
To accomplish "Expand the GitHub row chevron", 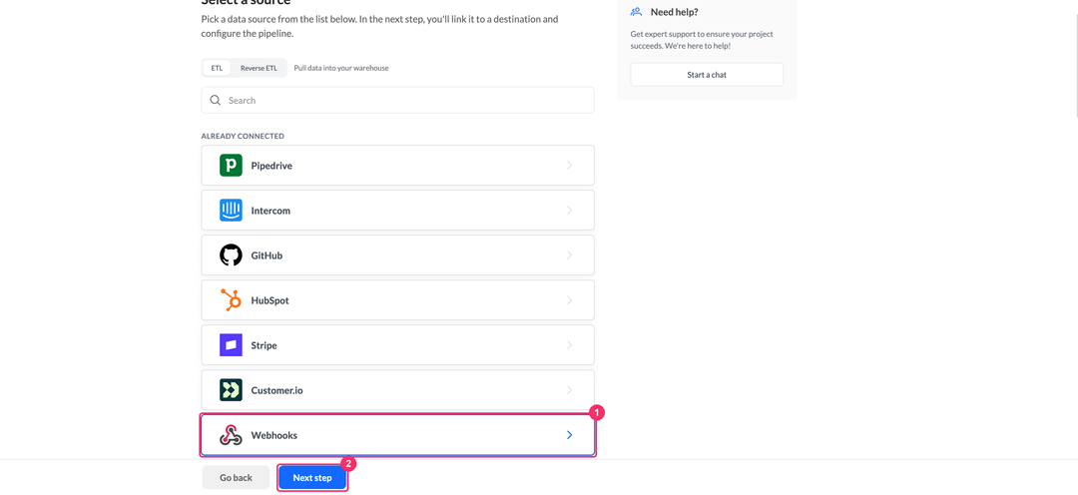I will point(569,255).
